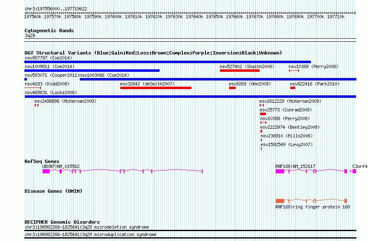This screenshot has height=241, width=368.
Task: Click the nsv469831 (Locke2006) label
Action: pyautogui.click(x=51, y=92)
